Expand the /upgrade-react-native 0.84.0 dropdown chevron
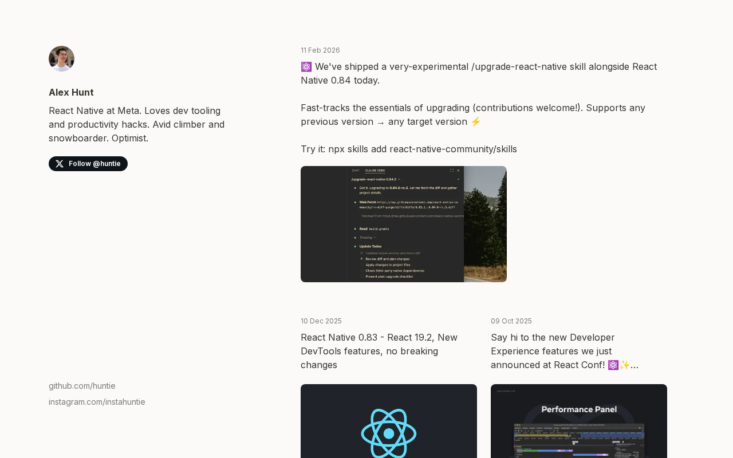Image resolution: width=733 pixels, height=458 pixels. 399,179
